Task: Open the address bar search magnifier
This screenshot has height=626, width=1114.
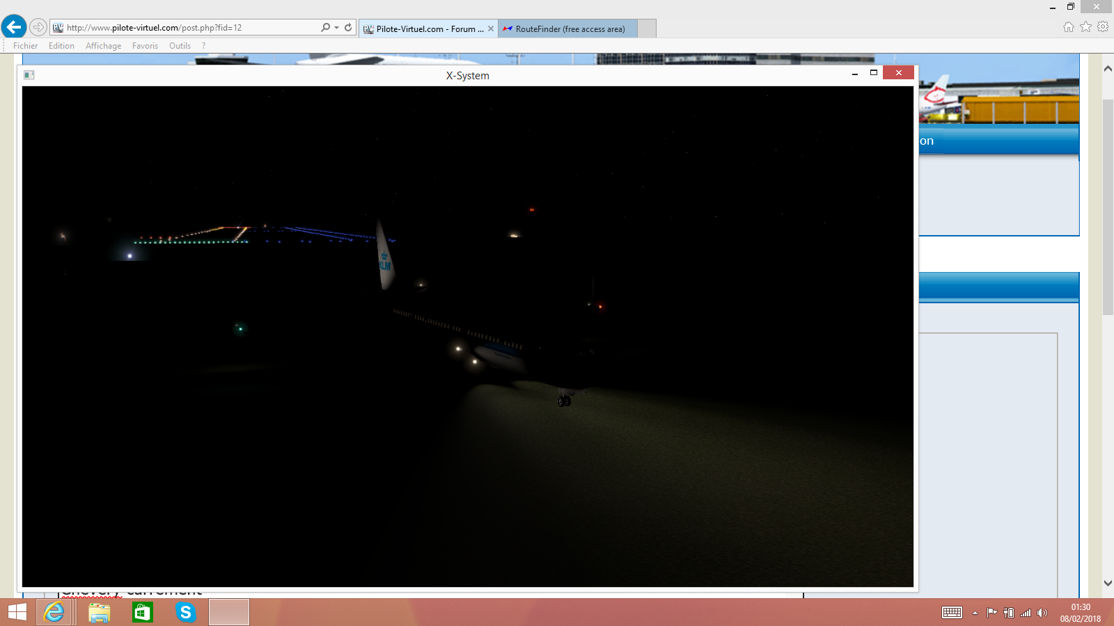Action: coord(325,28)
